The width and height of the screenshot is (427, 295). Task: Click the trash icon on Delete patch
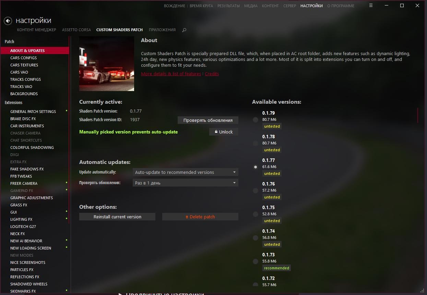[x=187, y=217]
